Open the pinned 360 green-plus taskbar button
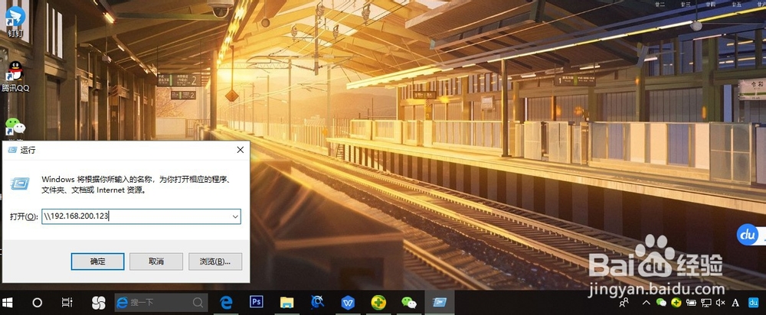The height and width of the screenshot is (315, 766). (x=378, y=303)
